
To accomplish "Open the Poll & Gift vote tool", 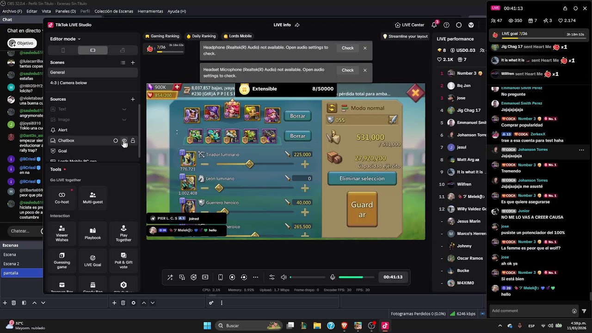I will pyautogui.click(x=123, y=261).
